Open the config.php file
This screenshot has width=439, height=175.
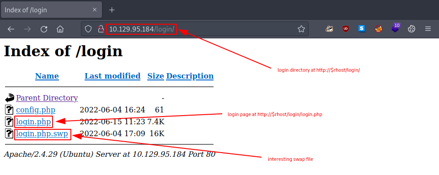pyautogui.click(x=36, y=110)
